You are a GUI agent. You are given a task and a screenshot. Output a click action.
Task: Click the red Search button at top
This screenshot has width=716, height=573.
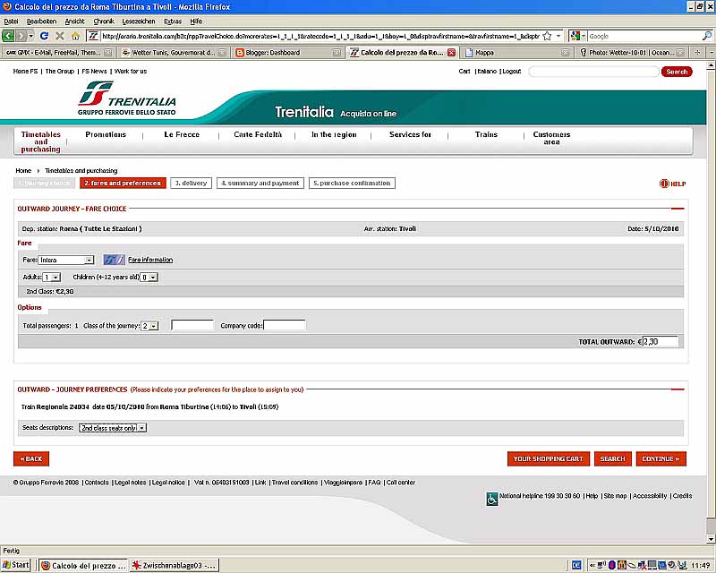677,72
